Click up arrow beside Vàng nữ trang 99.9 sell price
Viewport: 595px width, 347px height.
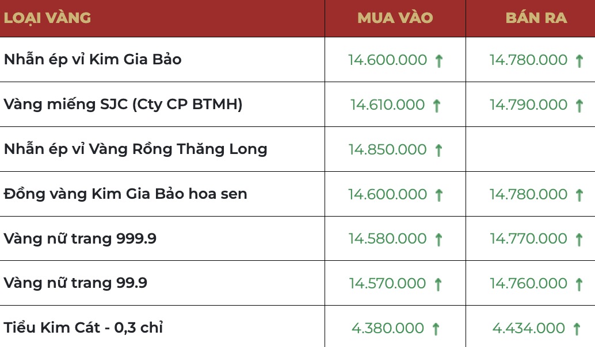point(579,284)
